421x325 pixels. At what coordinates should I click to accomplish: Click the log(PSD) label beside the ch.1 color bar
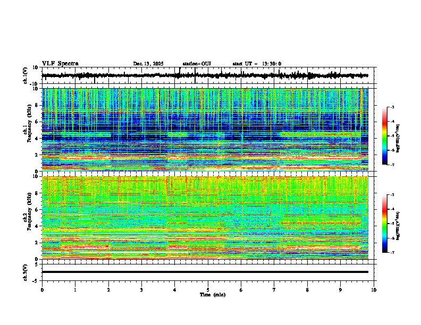point(398,139)
